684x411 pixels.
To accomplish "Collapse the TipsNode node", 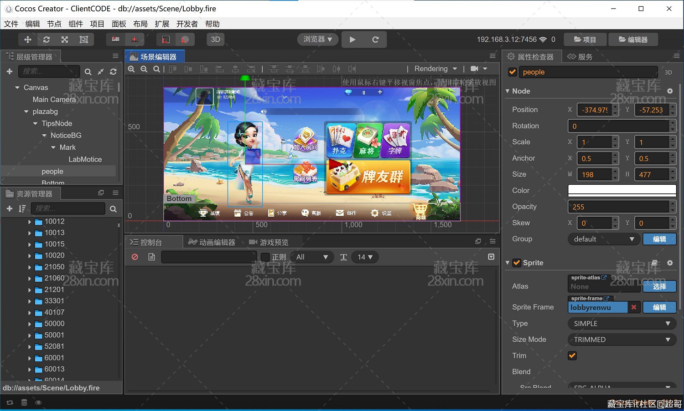I will pyautogui.click(x=36, y=123).
